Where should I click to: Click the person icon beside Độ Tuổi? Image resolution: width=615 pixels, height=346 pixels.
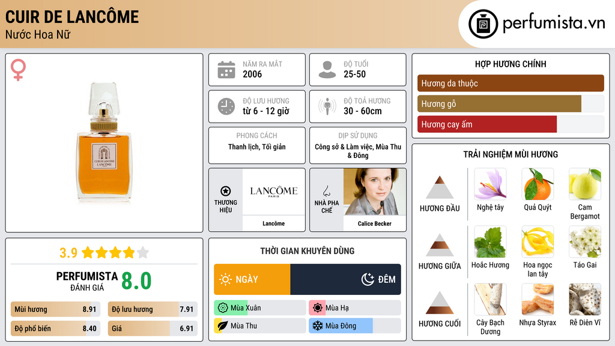pyautogui.click(x=327, y=70)
